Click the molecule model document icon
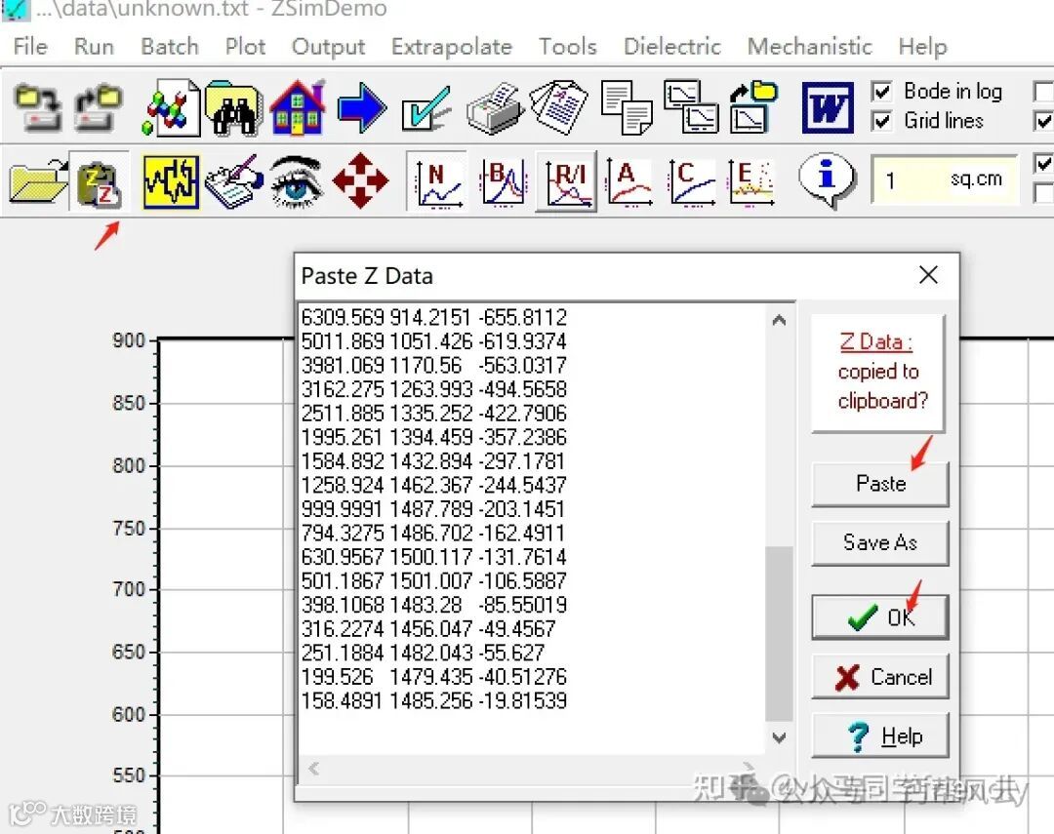This screenshot has height=834, width=1054. (x=172, y=108)
